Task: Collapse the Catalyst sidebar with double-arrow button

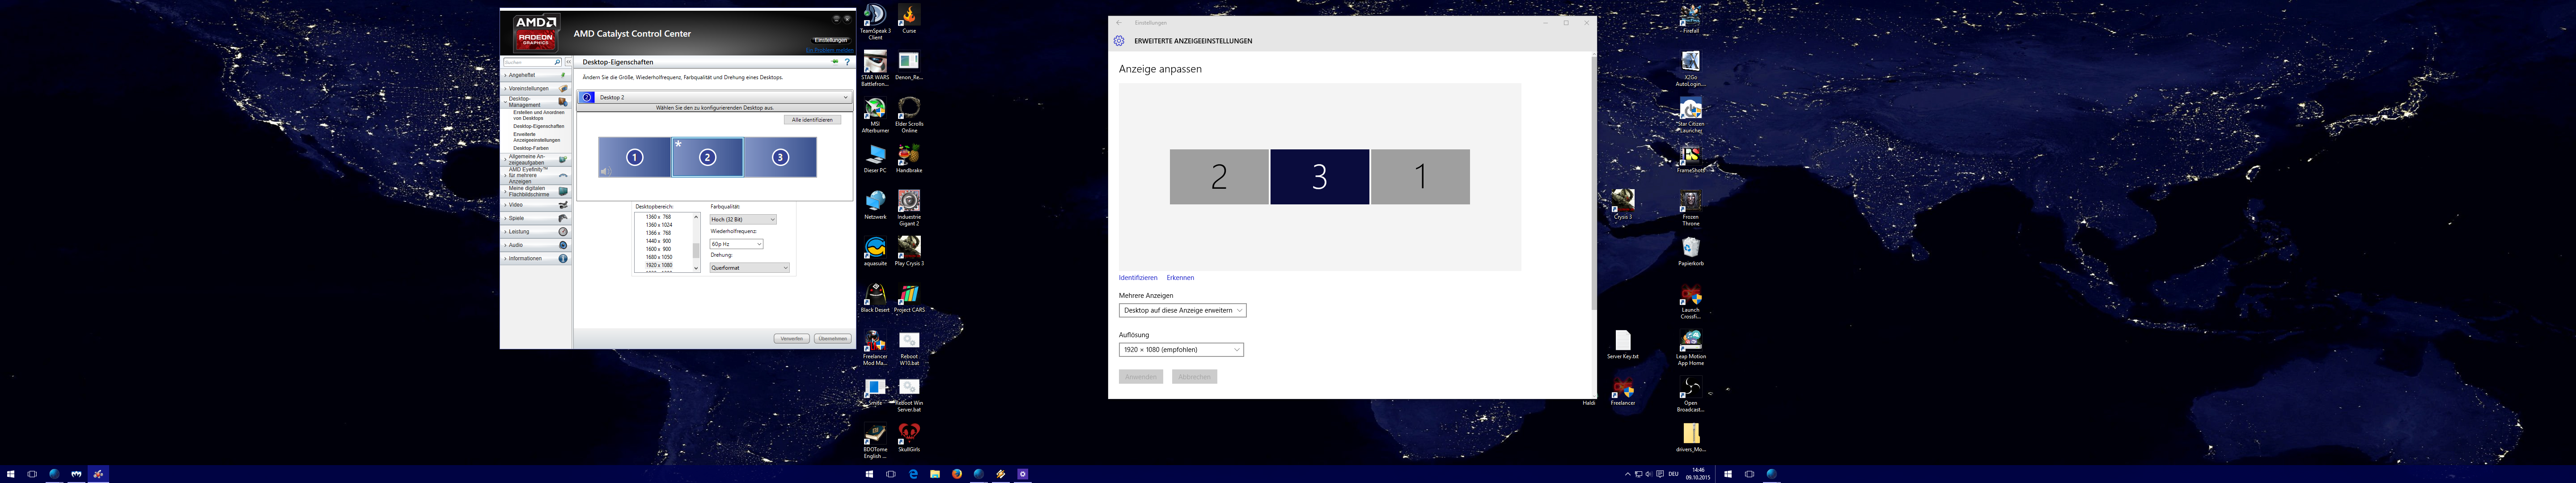Action: point(568,62)
